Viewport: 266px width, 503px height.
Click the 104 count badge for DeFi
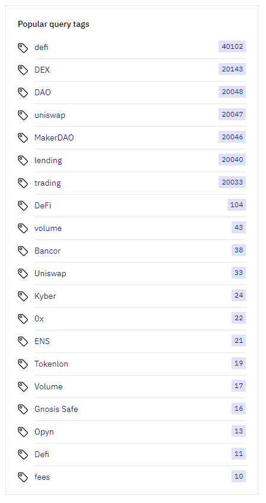coord(236,205)
